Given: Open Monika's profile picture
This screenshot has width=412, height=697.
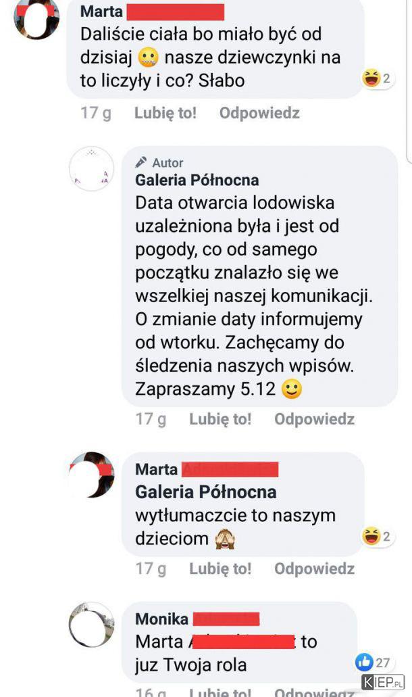Looking at the screenshot, I should (x=91, y=625).
